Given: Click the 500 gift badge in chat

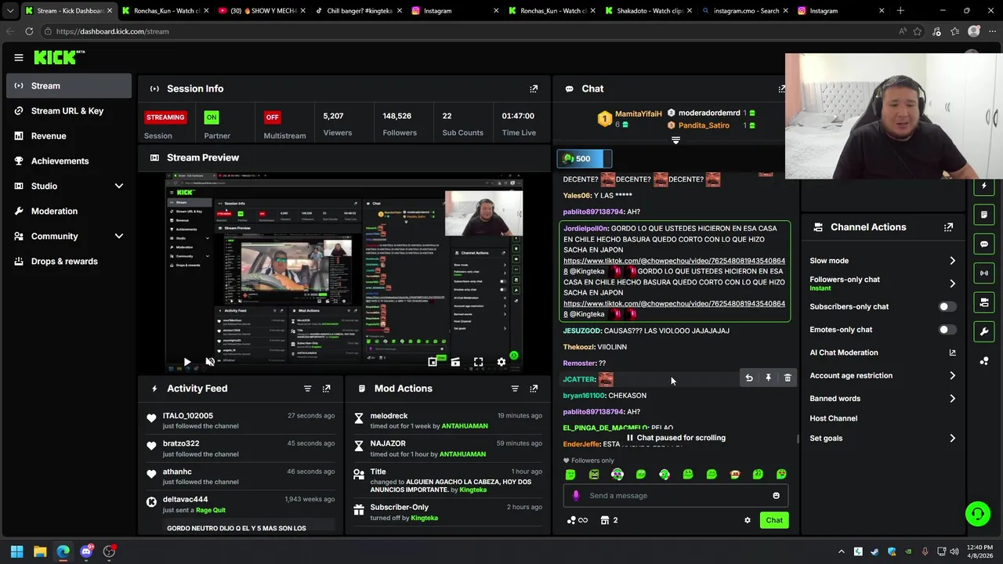Looking at the screenshot, I should tap(584, 159).
